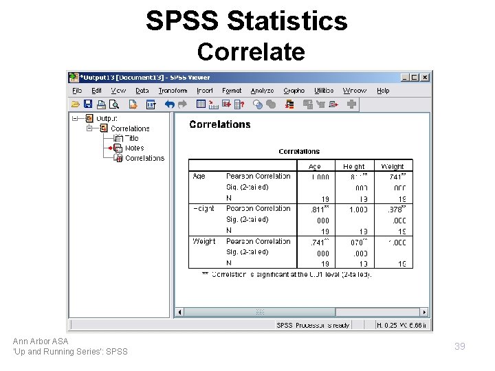This screenshot has width=495, height=371.
Task: Click the Save floppy disk icon
Action: [88, 104]
